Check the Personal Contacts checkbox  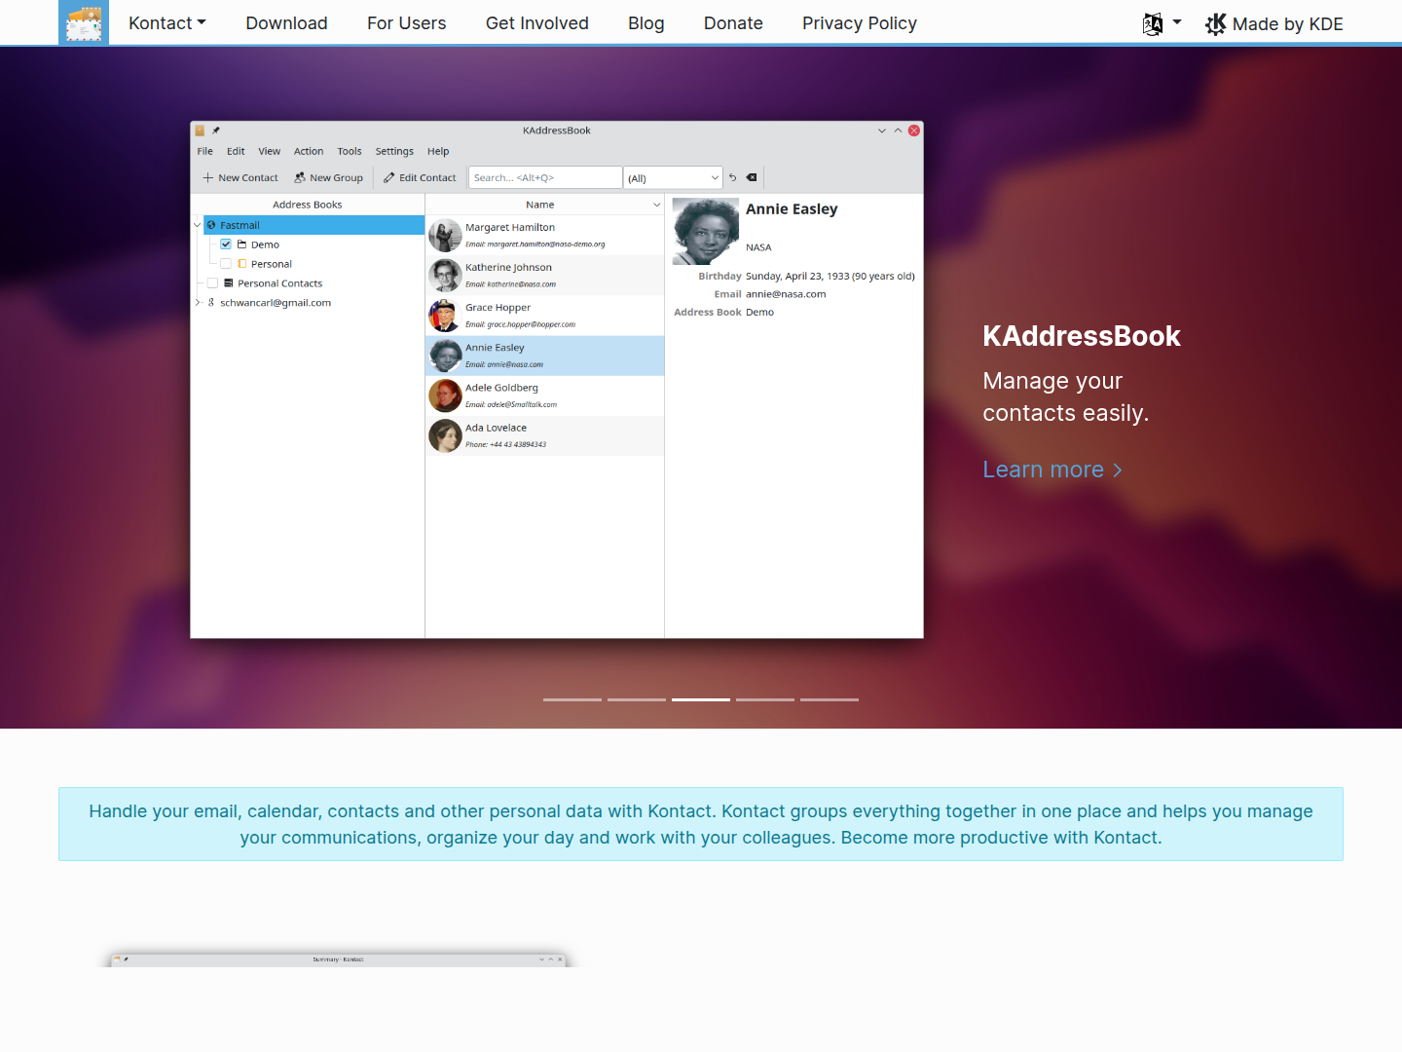point(212,283)
